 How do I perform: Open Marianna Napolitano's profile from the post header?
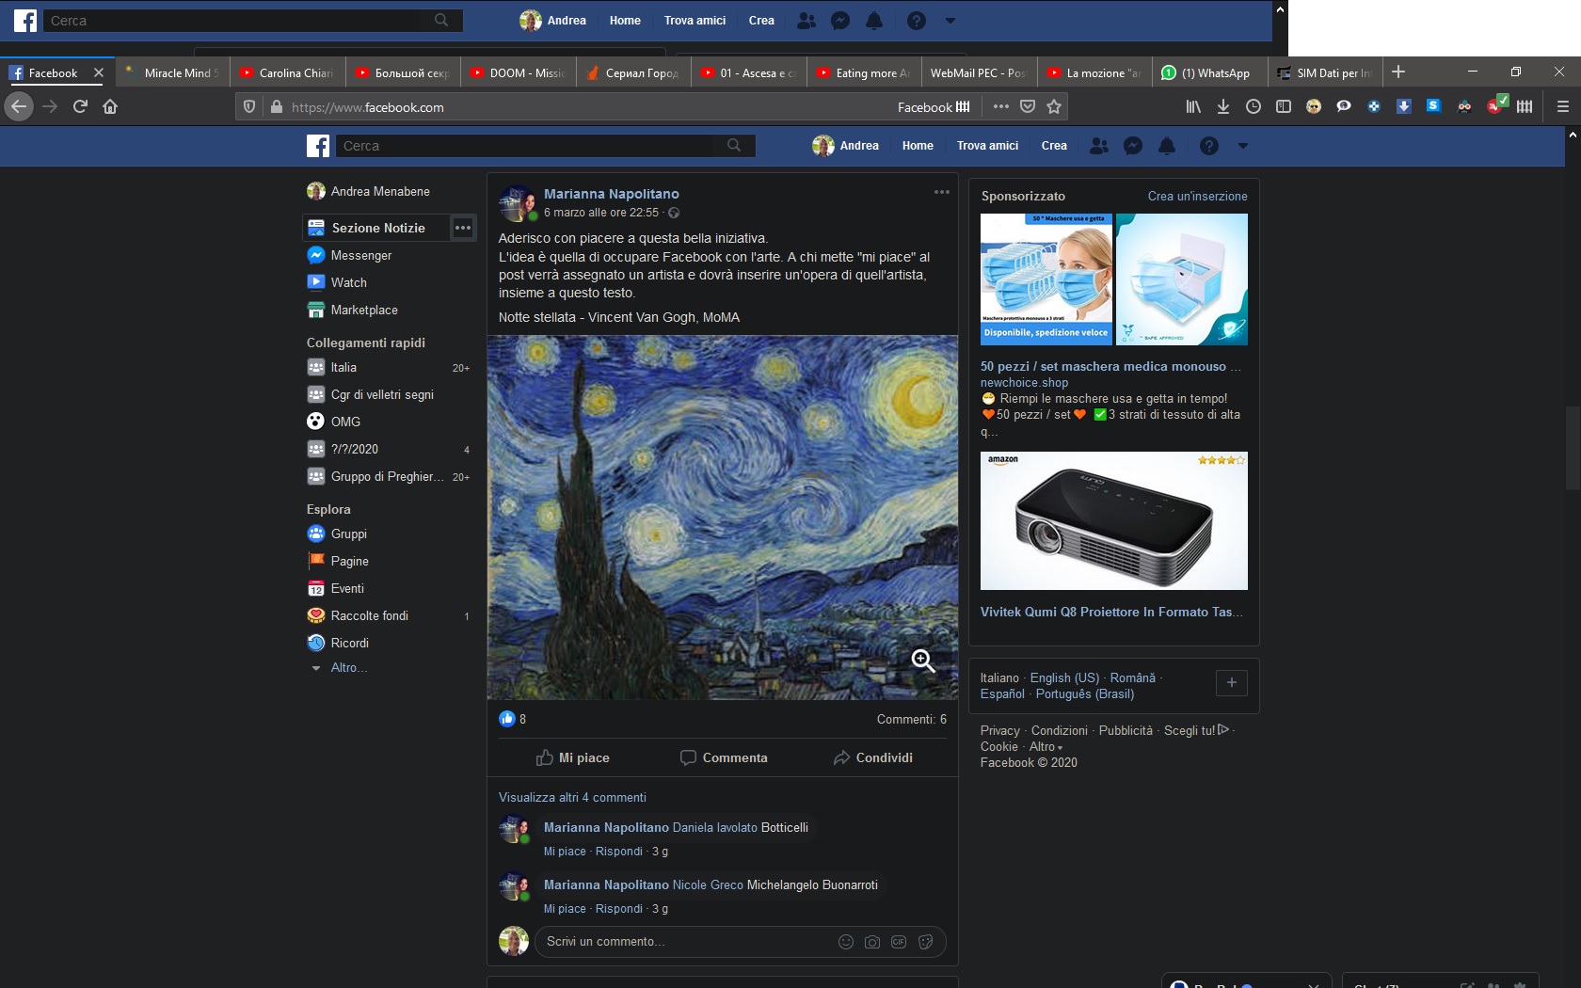click(611, 194)
